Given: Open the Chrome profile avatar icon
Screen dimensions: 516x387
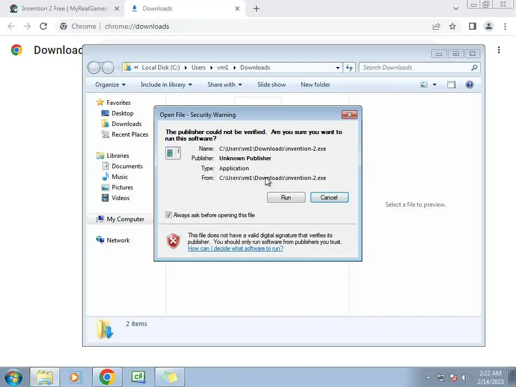Looking at the screenshot, I should tap(489, 26).
